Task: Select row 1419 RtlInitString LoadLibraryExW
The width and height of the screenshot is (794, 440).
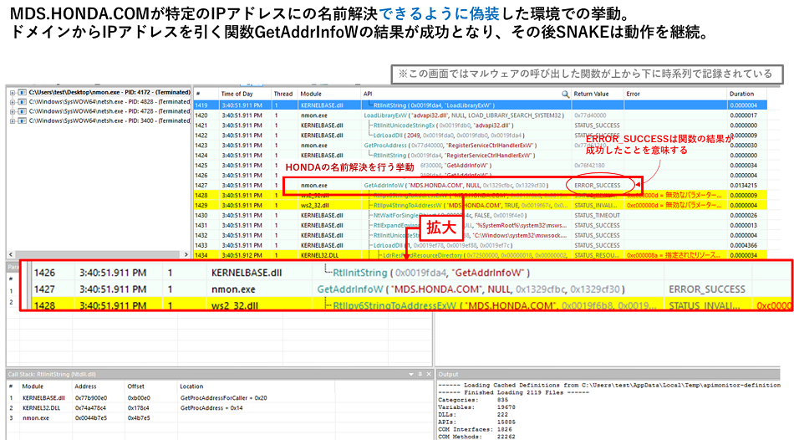Action: (x=480, y=105)
